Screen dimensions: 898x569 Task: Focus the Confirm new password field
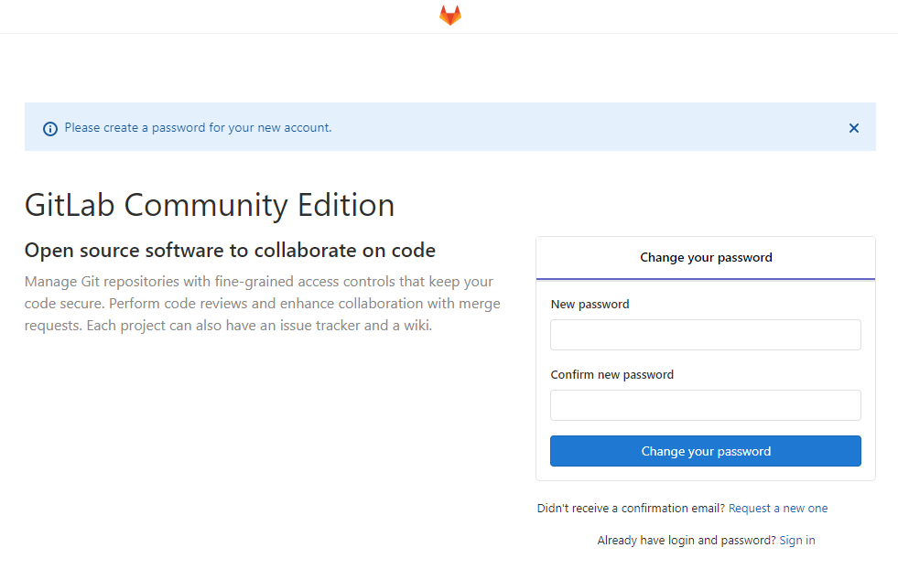[x=706, y=405]
